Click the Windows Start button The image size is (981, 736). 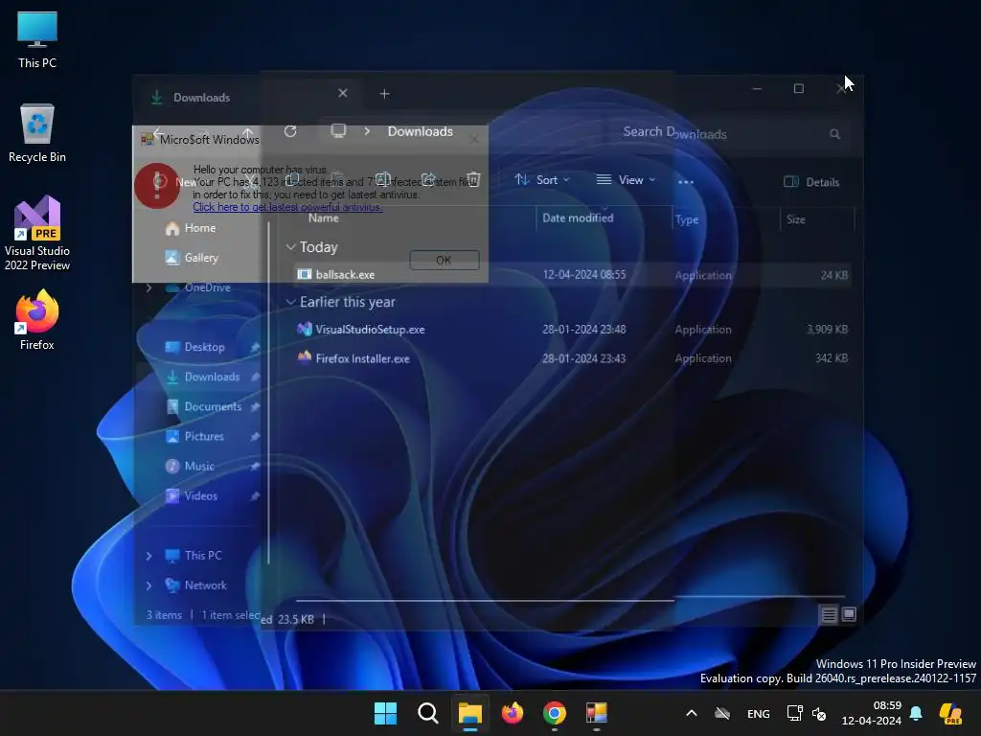pyautogui.click(x=385, y=713)
